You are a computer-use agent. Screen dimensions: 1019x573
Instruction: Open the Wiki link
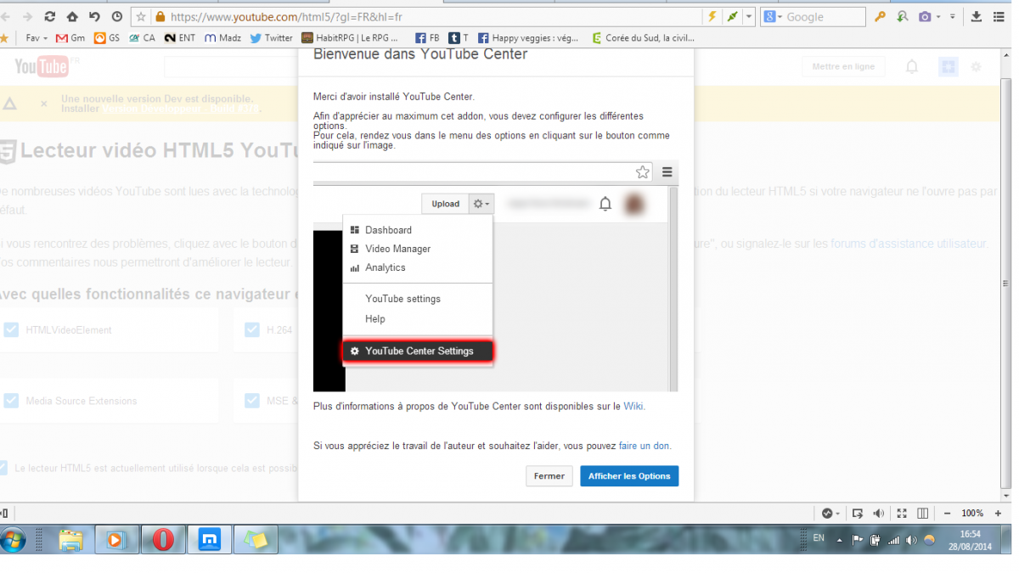point(633,407)
